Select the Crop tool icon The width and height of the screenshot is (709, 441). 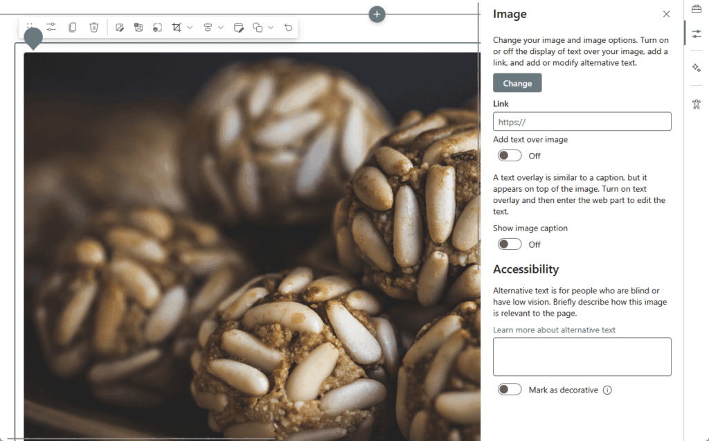click(177, 28)
